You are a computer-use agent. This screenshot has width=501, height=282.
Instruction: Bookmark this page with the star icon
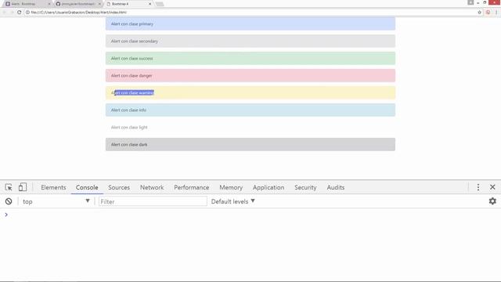(x=479, y=13)
